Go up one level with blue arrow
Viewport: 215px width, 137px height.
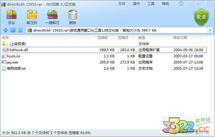click(6, 30)
